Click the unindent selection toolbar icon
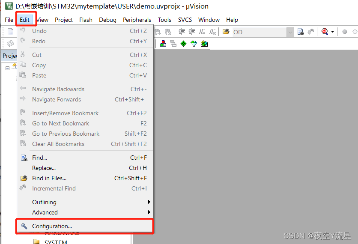Image resolution: width=358 pixels, height=244 pixels. point(192,32)
